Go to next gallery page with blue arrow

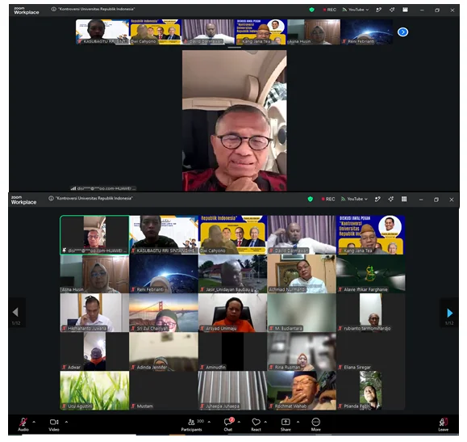450,313
